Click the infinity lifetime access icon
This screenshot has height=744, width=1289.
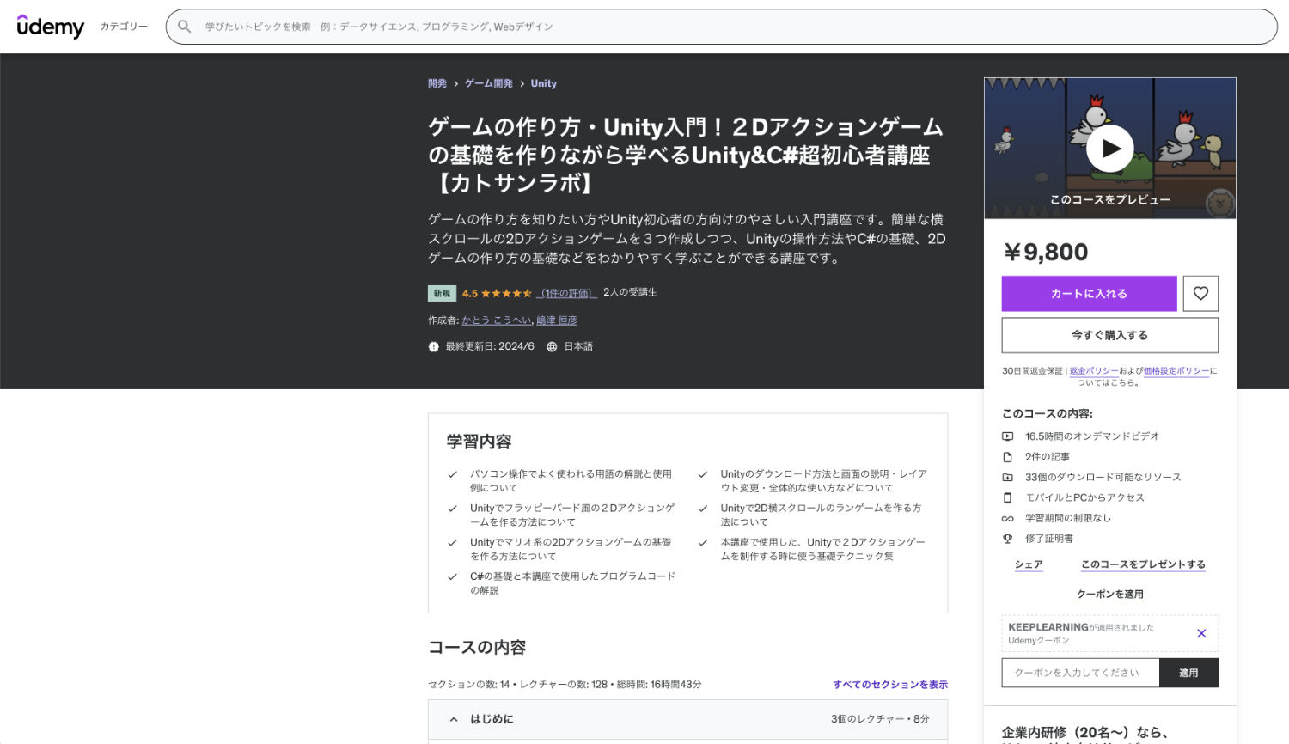[1007, 518]
